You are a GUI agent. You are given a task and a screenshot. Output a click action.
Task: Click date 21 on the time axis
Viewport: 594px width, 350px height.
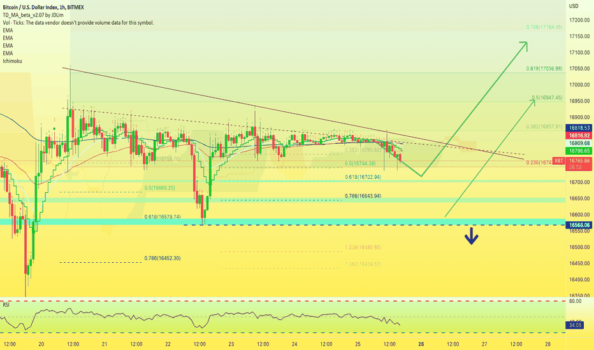pos(105,344)
